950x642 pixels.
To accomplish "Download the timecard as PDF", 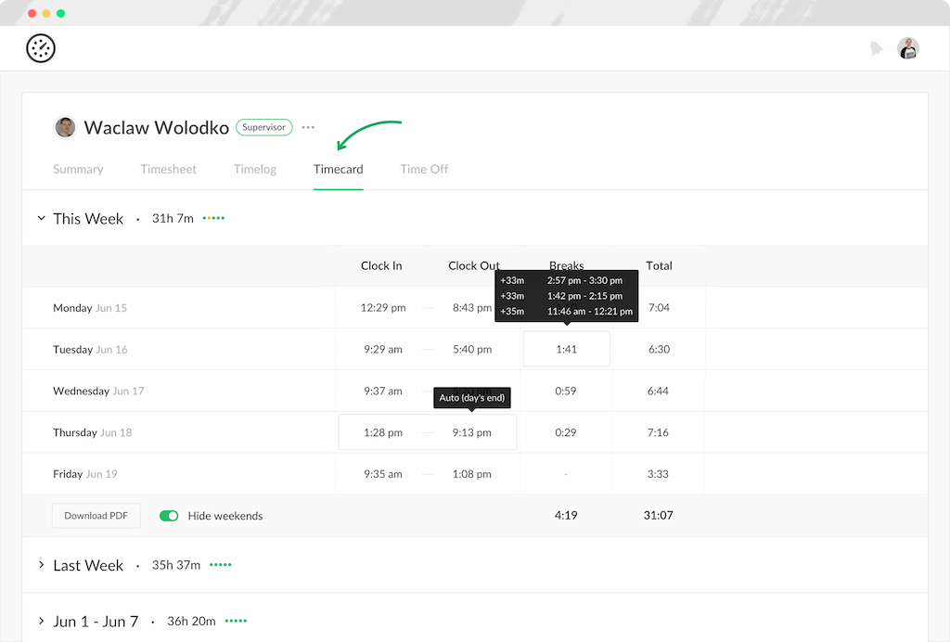I will click(x=96, y=516).
